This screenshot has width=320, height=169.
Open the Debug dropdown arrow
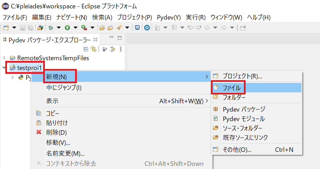59,28
